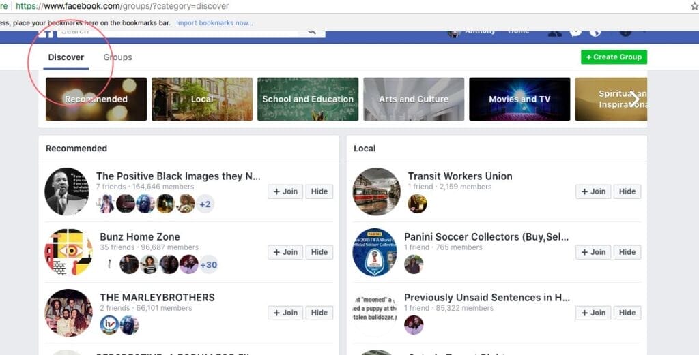
Task: Hide THE MARLEYBROTHERS group
Action: point(319,313)
